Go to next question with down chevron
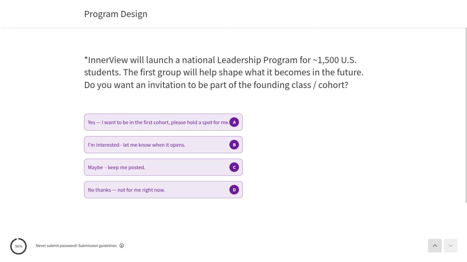The height and width of the screenshot is (262, 467). [x=451, y=246]
